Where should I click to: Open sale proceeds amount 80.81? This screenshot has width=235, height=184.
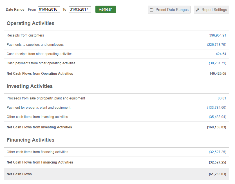coord(222,98)
